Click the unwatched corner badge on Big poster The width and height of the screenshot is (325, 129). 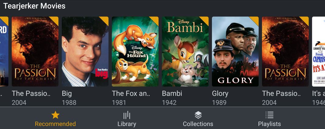tap(105, 20)
